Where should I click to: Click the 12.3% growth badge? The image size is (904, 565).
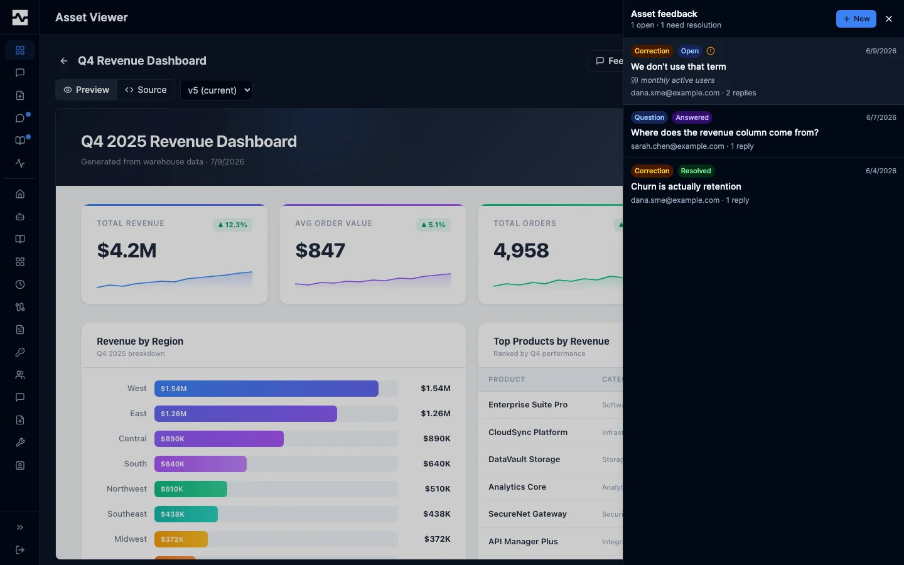tap(232, 225)
